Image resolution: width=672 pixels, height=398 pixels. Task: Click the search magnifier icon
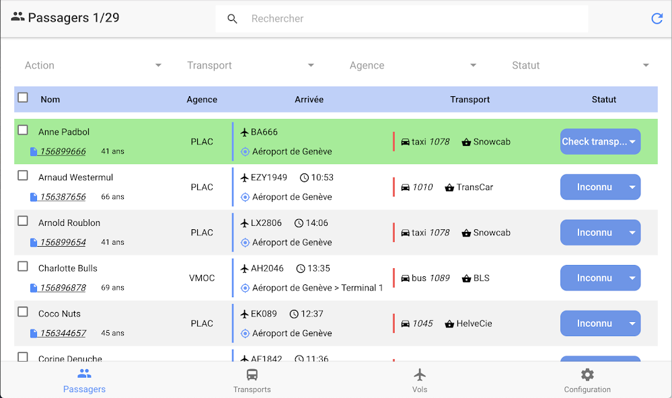(x=233, y=19)
